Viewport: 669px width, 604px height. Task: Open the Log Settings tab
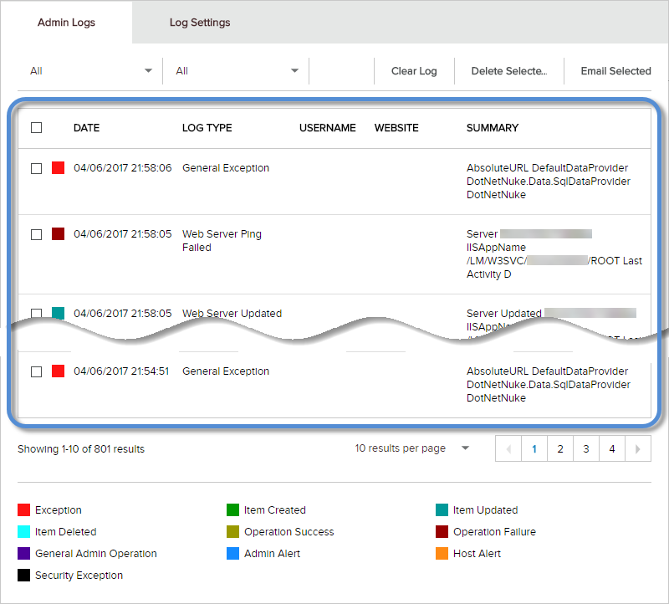tap(200, 23)
